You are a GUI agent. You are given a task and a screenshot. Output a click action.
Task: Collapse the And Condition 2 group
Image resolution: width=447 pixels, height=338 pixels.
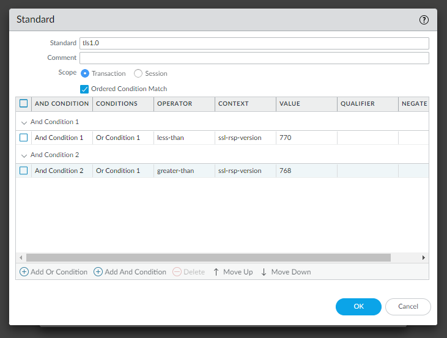pyautogui.click(x=24, y=155)
